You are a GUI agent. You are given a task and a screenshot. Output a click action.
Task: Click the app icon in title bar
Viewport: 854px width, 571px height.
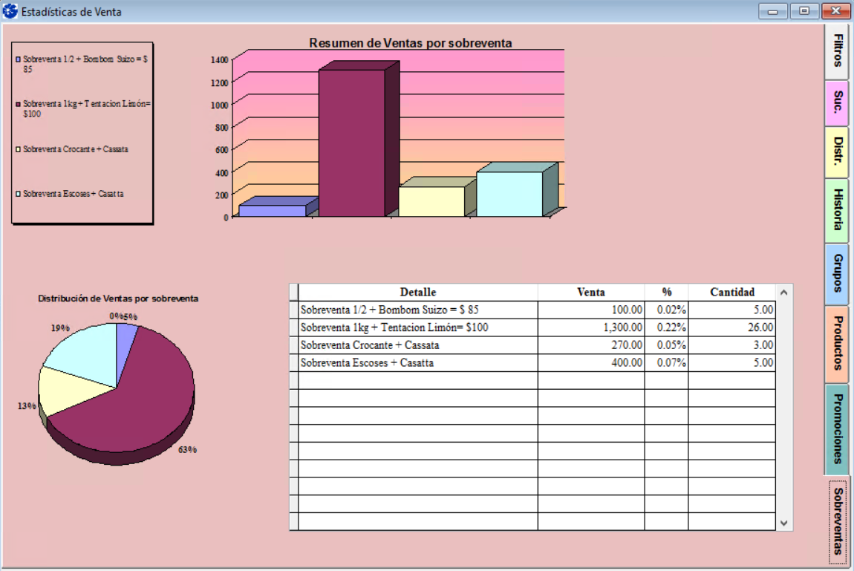[x=10, y=11]
